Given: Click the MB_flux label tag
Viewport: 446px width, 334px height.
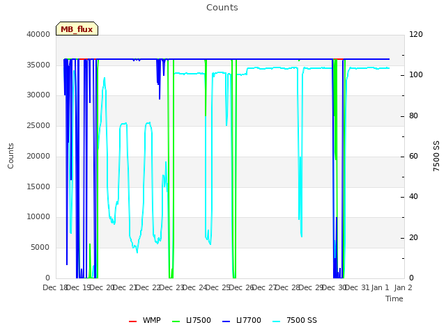Looking at the screenshot, I should tap(77, 29).
